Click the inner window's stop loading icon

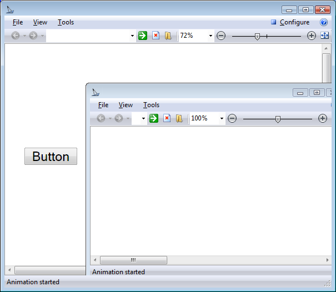pyautogui.click(x=167, y=118)
